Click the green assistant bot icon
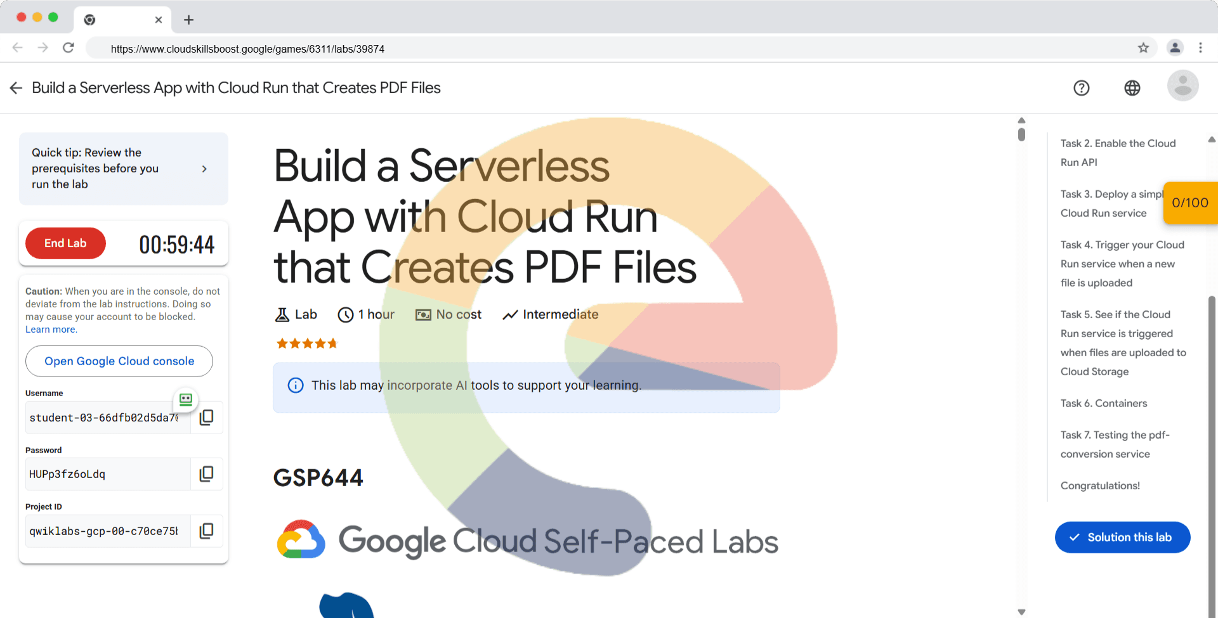 (186, 399)
